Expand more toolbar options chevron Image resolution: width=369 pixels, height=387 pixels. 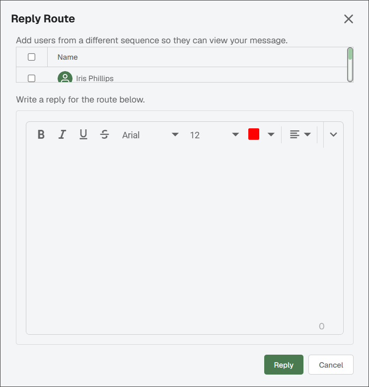333,134
